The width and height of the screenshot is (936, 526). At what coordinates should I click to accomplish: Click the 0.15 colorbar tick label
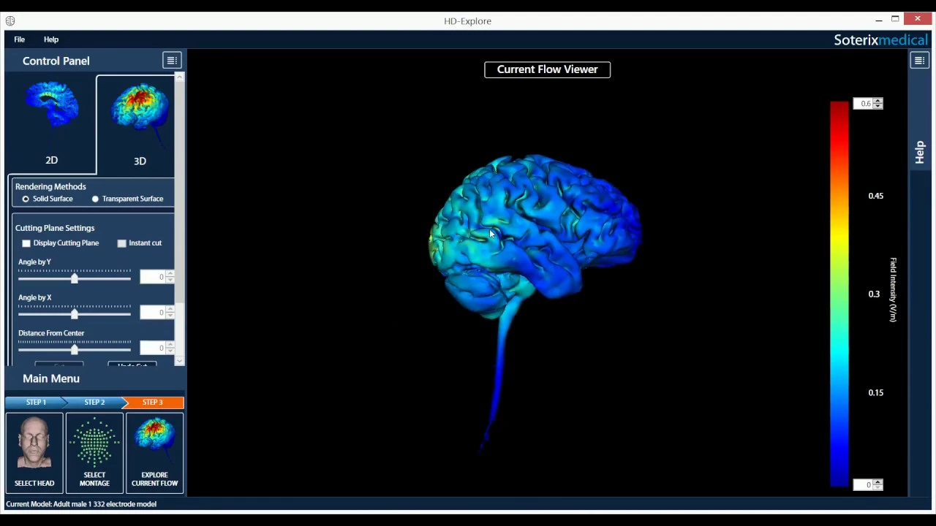click(876, 393)
